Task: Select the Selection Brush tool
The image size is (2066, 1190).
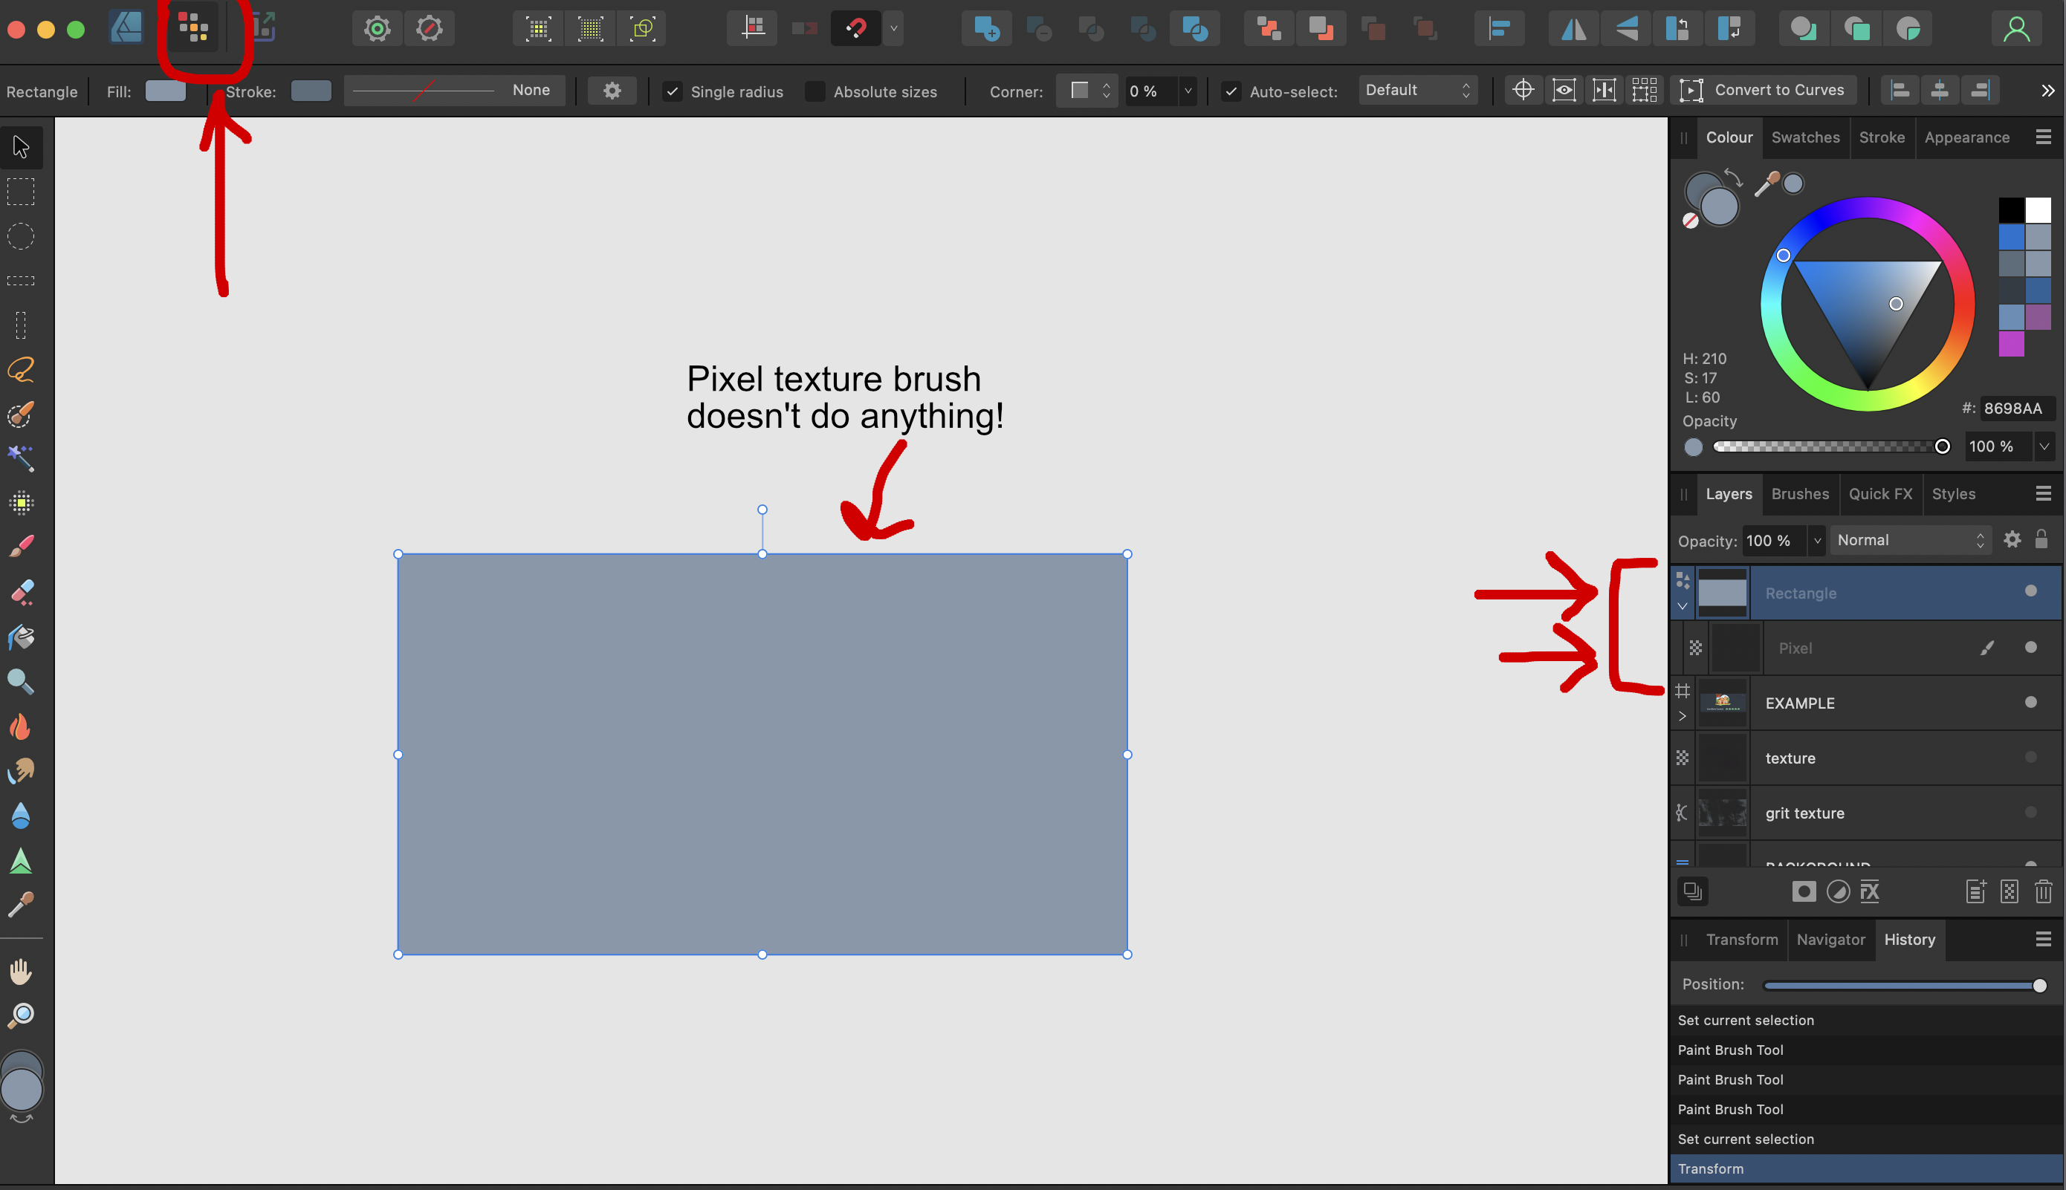Action: pos(22,414)
